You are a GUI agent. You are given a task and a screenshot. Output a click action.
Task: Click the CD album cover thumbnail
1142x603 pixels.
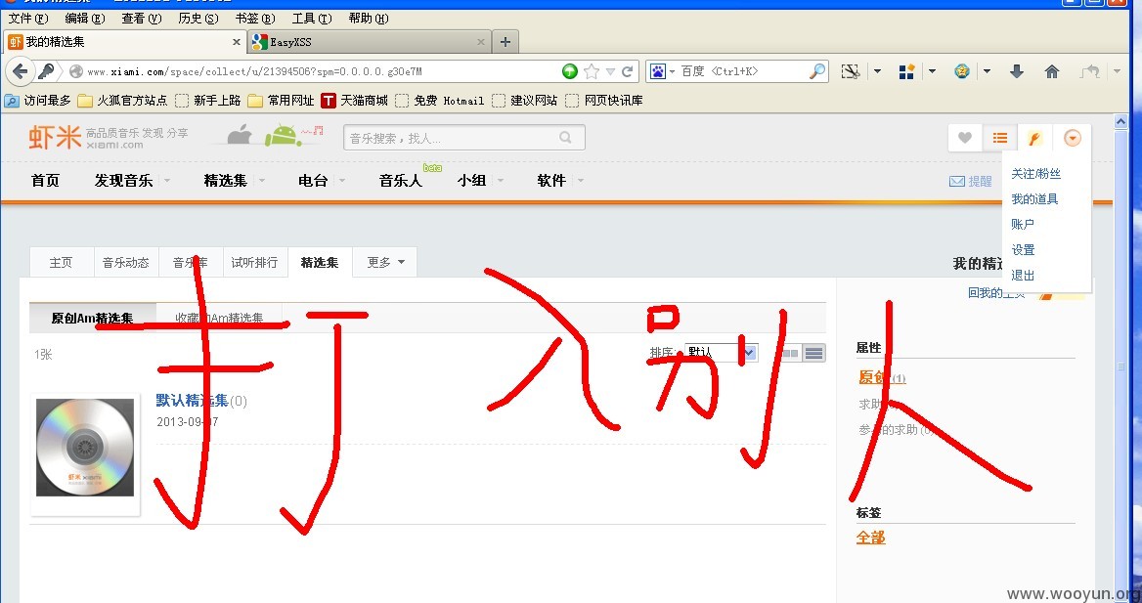coord(85,448)
